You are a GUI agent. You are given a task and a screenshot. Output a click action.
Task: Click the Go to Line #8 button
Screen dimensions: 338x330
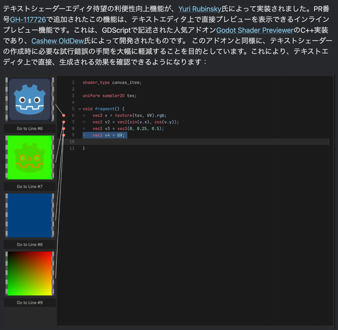(x=29, y=244)
